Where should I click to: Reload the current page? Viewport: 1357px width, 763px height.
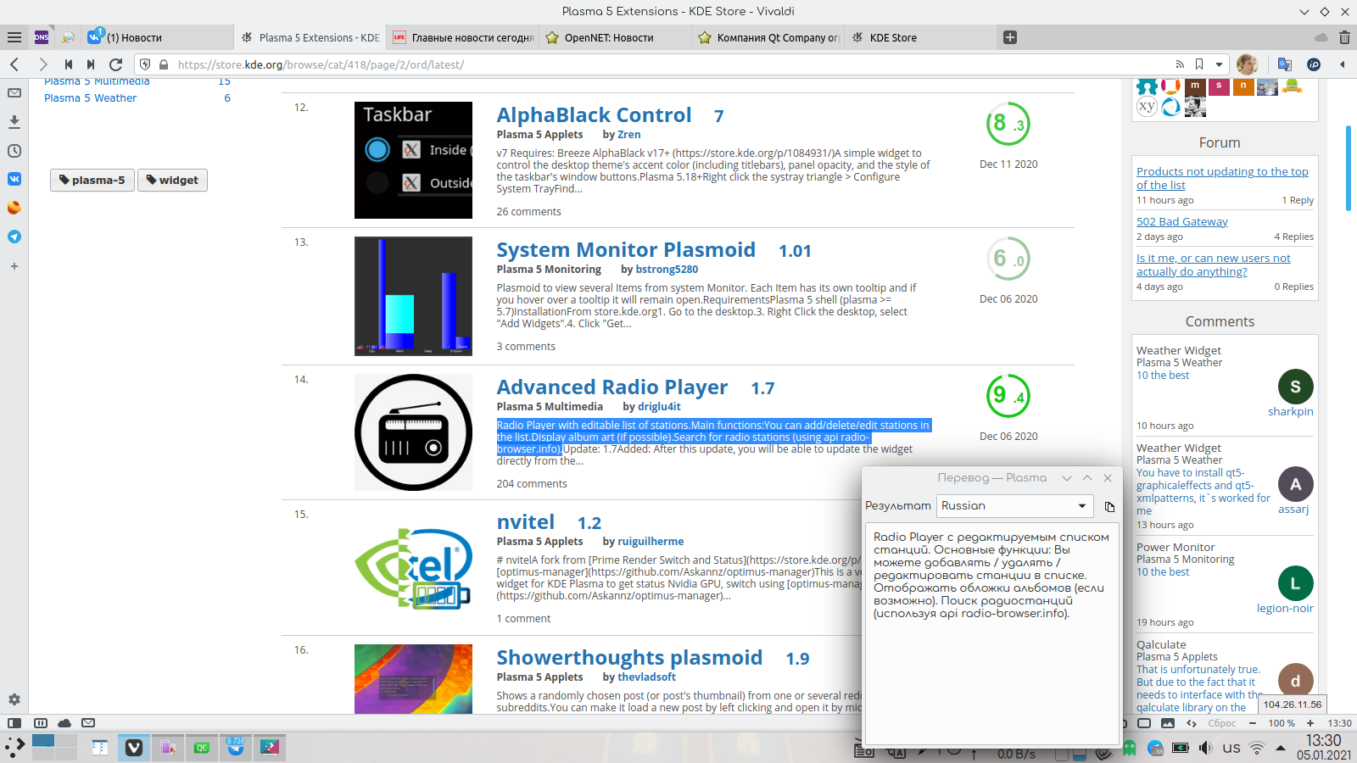(x=116, y=64)
